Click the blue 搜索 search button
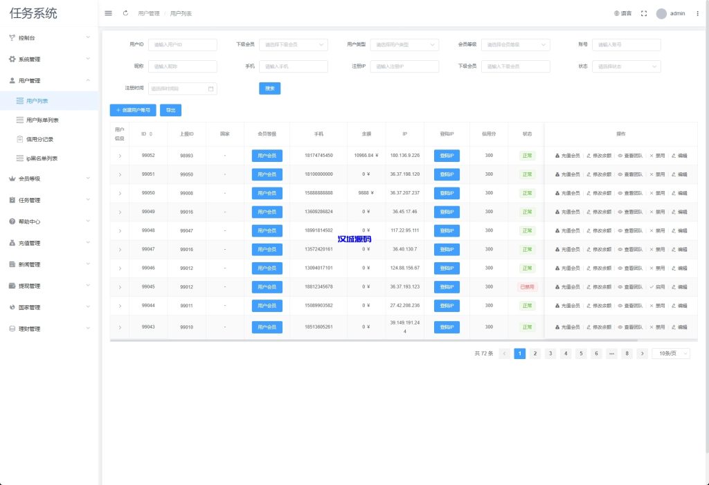Image resolution: width=709 pixels, height=485 pixels. tap(269, 89)
